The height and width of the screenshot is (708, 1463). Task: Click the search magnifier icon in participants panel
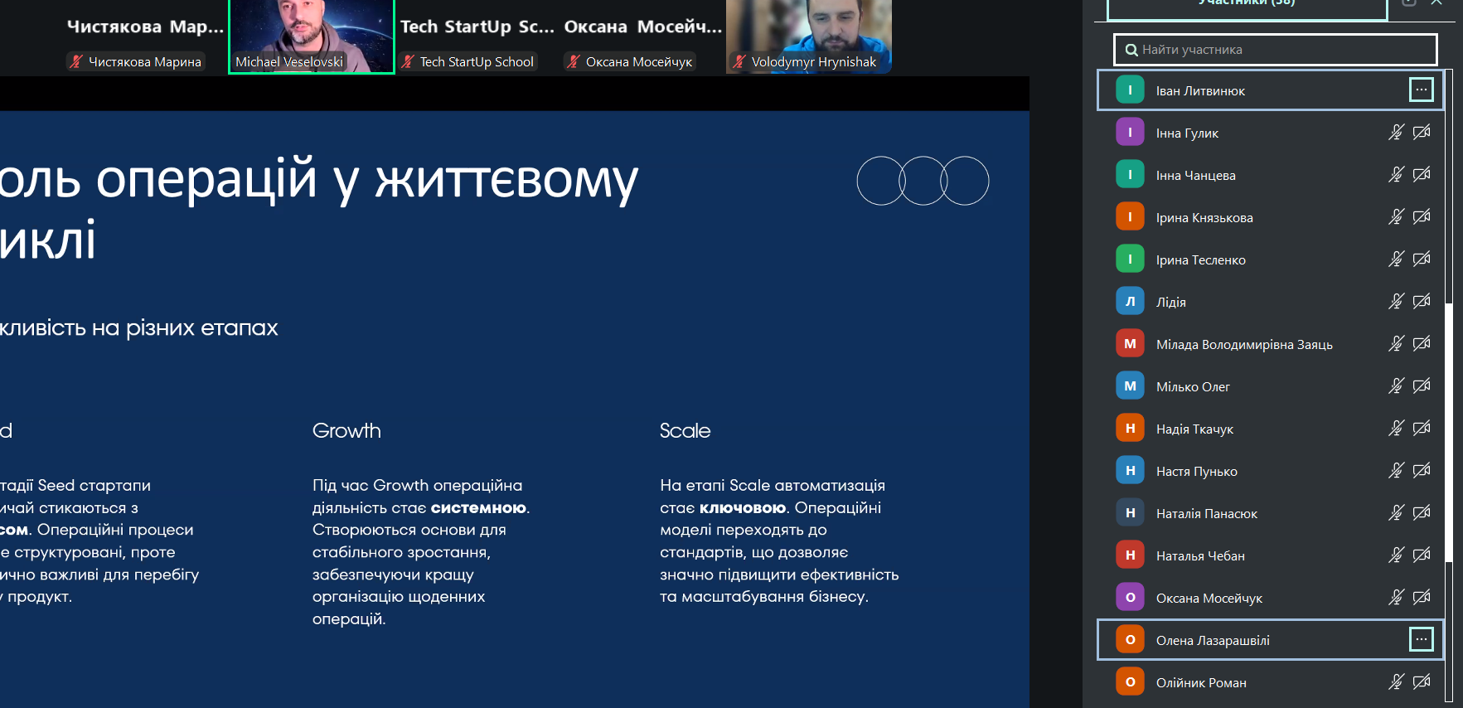click(1131, 50)
